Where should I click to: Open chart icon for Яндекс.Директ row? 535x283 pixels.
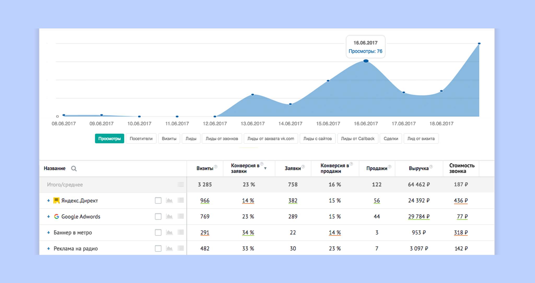169,200
